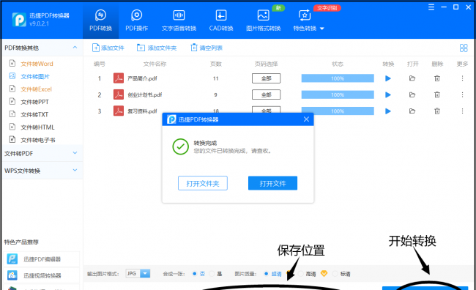Open output folder for 产品简介.pdf
The width and height of the screenshot is (476, 290).
412,78
